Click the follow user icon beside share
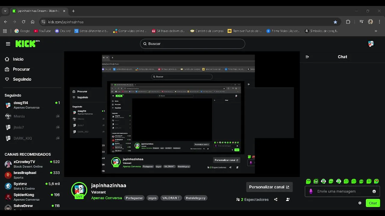Screen dimensions: 385x216 tap(288, 199)
